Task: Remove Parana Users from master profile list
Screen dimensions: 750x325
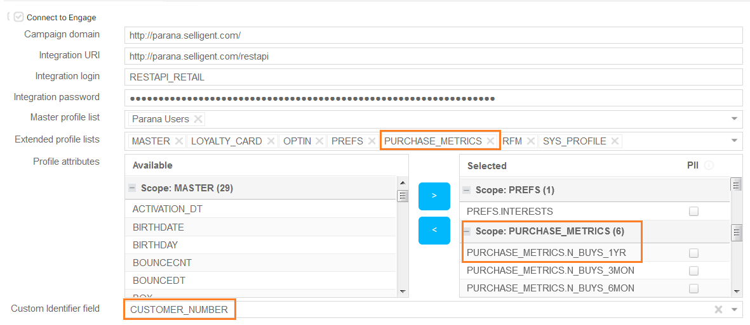Action: point(198,119)
